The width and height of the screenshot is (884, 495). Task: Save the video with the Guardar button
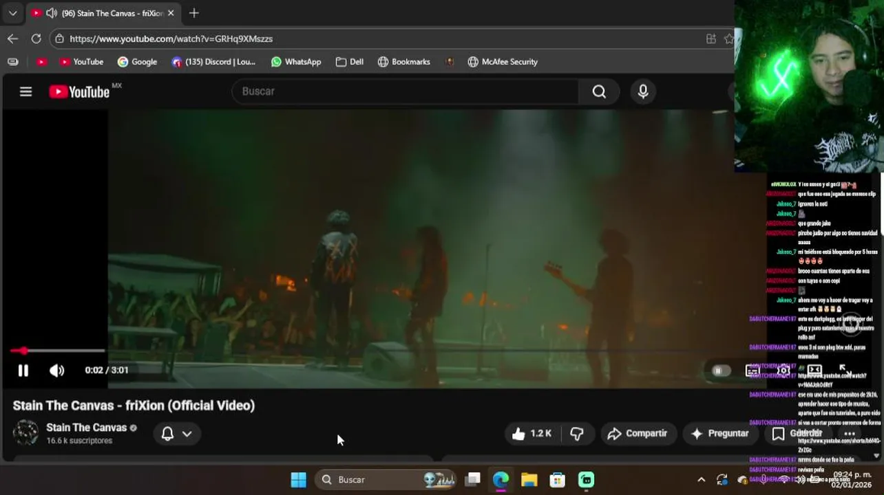(797, 434)
